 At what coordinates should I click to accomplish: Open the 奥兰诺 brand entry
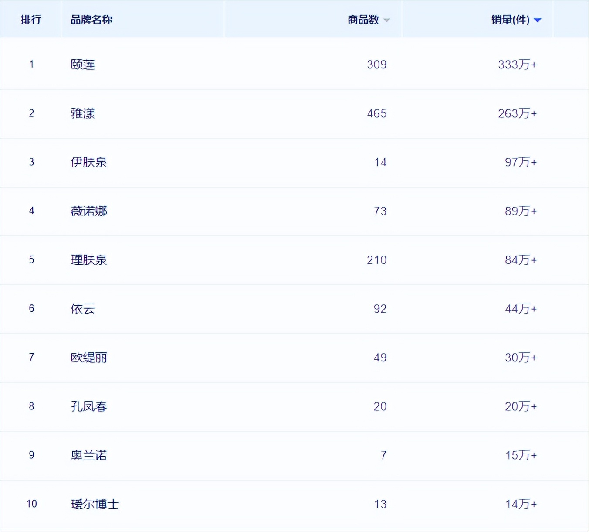[88, 455]
